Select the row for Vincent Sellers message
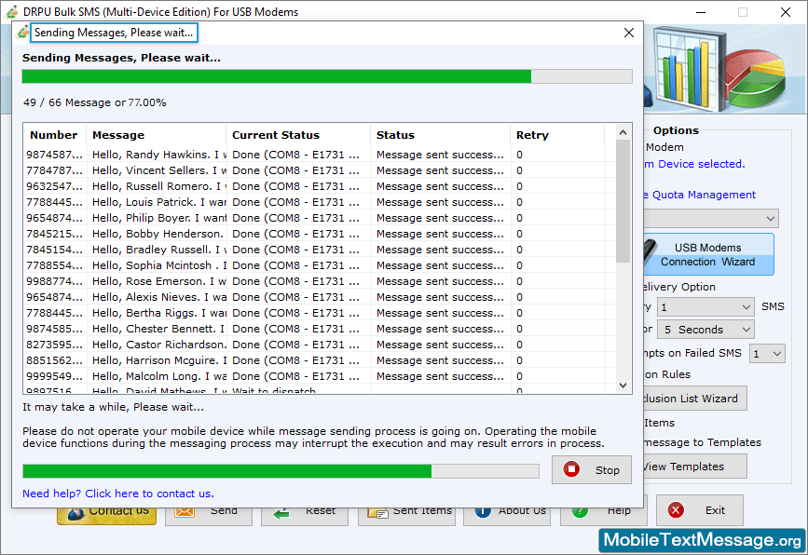 coord(320,170)
